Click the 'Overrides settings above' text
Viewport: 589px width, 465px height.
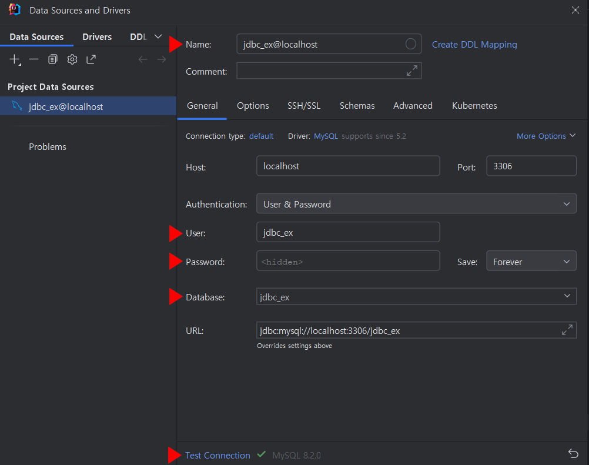pos(294,346)
